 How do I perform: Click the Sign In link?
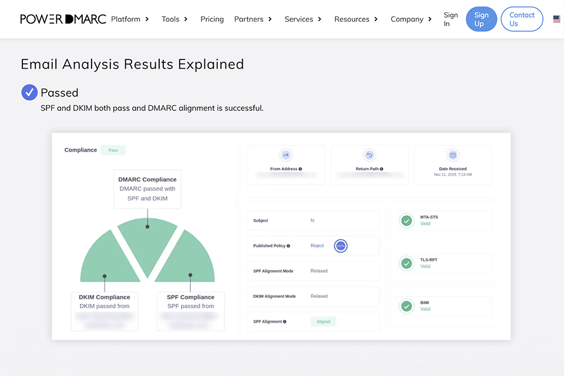pyautogui.click(x=451, y=19)
